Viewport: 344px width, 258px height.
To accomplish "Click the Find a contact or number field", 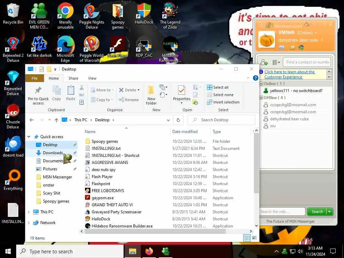I will point(307,62).
